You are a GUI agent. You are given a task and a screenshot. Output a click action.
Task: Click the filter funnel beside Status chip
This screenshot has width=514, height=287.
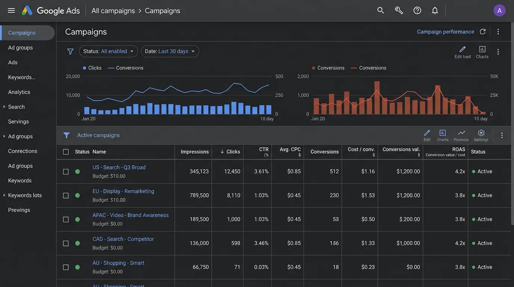tap(70, 52)
